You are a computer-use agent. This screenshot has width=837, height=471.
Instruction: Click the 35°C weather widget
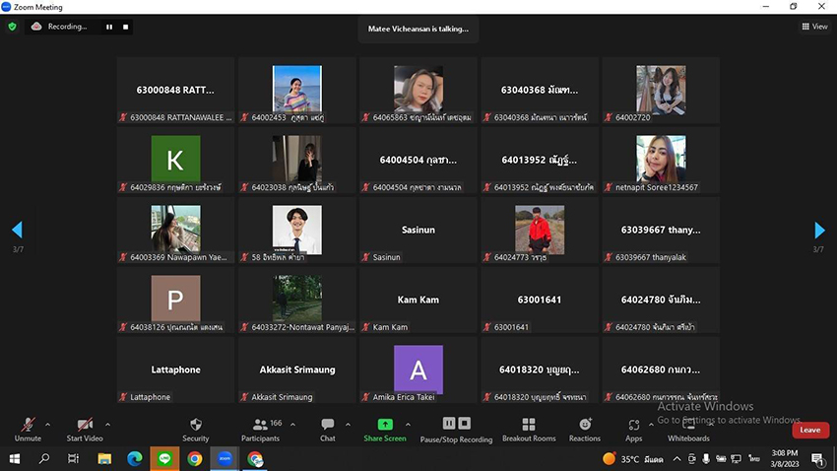click(632, 459)
